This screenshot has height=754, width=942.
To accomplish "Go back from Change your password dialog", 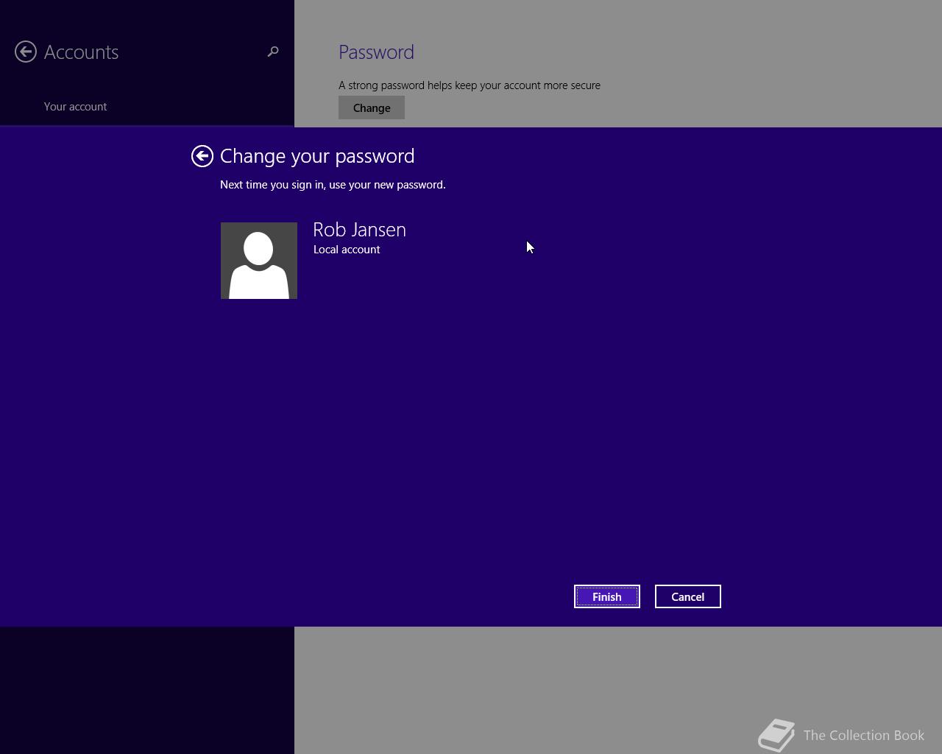I will [x=202, y=156].
